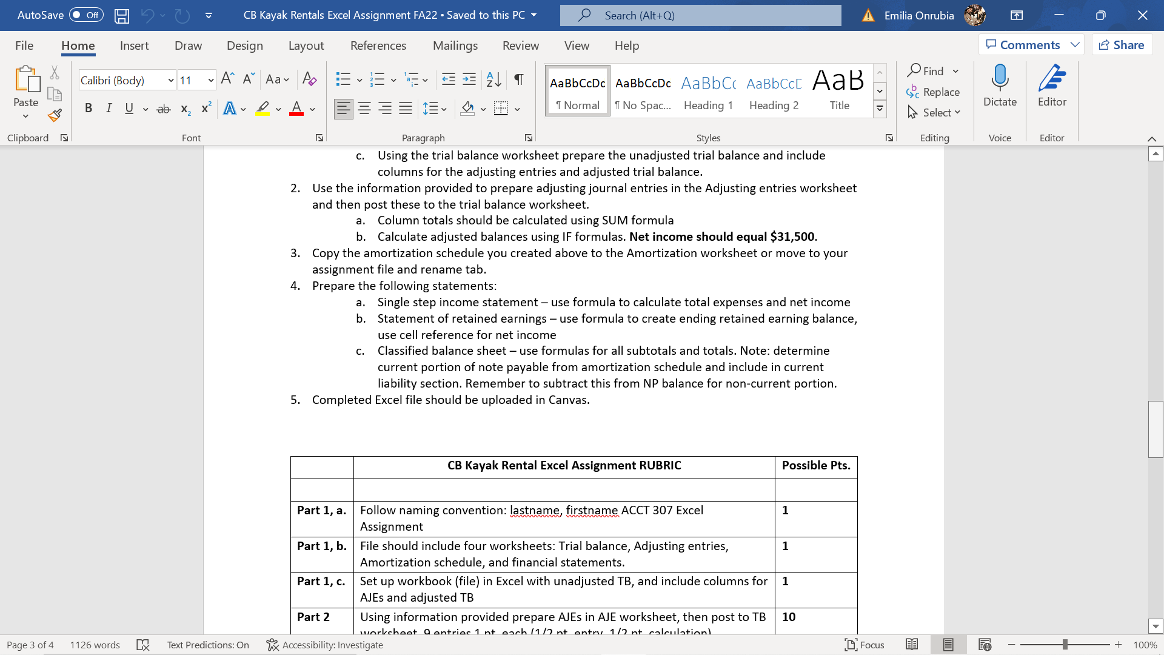
Task: Open the Select dropdown in Editing
Action: click(x=934, y=112)
